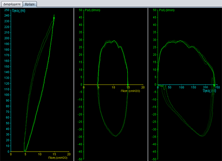Click the 10 tick on middle graph pressure axis
Viewport: 222px width, 161px height.
(x=113, y=87)
